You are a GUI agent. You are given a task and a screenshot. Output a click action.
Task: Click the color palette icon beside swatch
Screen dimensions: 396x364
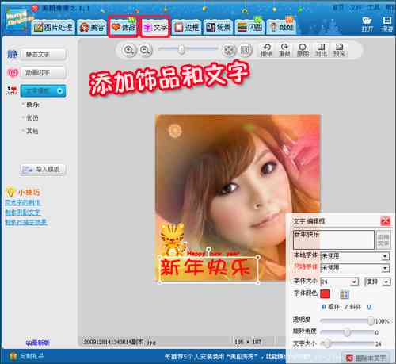345,294
